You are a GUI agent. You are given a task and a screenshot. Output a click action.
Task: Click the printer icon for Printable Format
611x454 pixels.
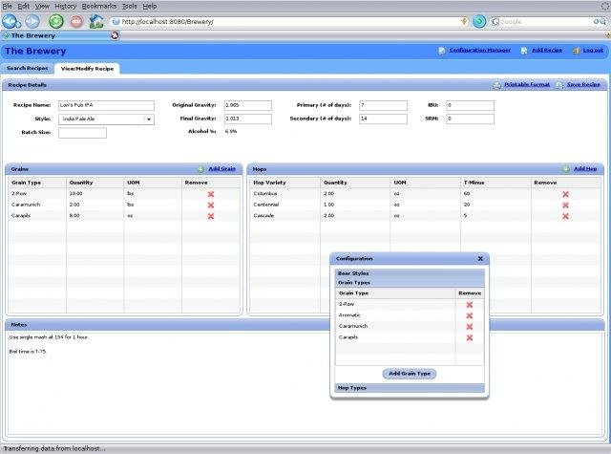click(496, 85)
